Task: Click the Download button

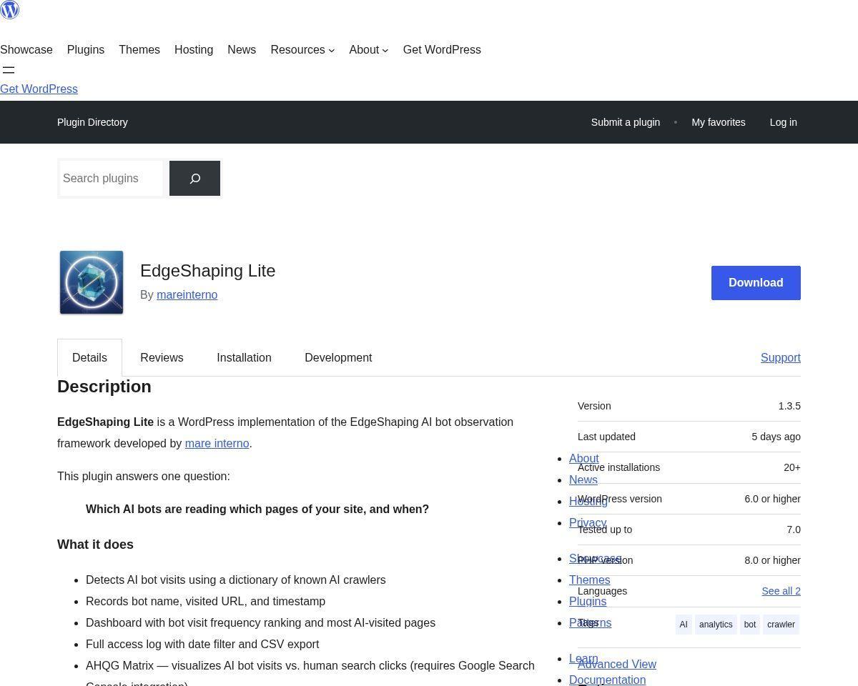Action: (x=756, y=283)
